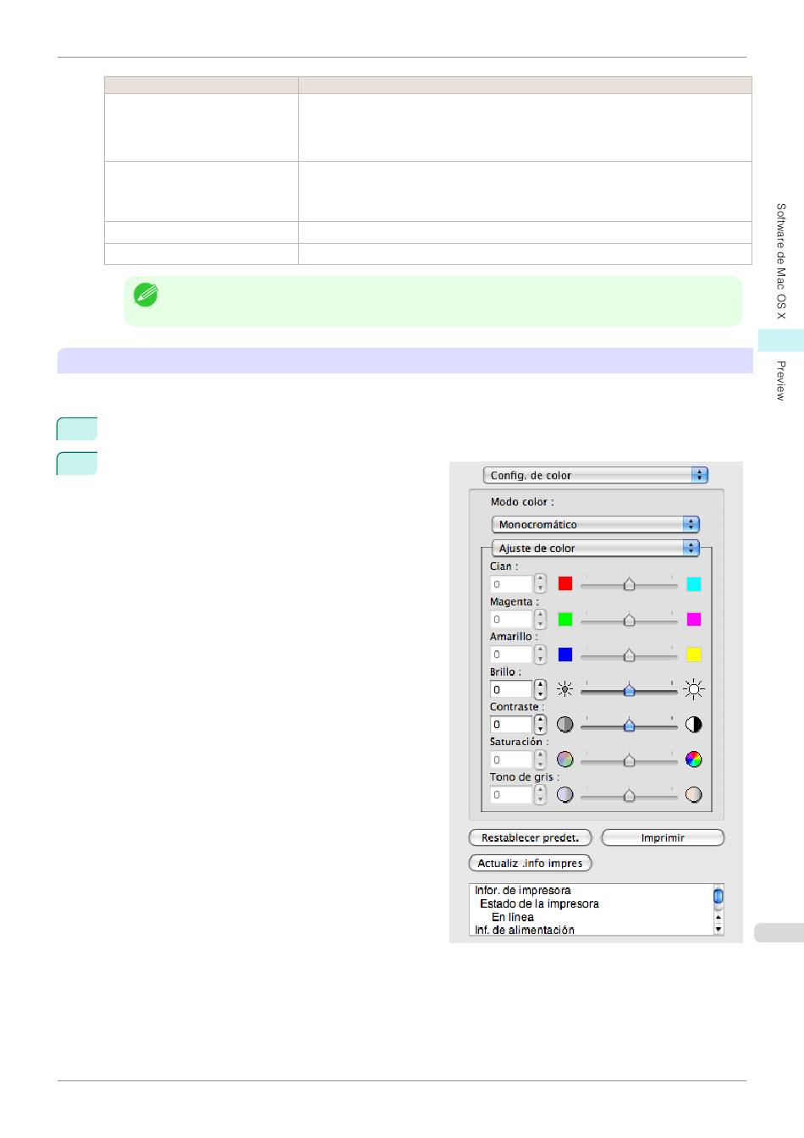Click the Cian stepper arrows
Image resolution: width=804 pixels, height=1138 pixels.
tap(541, 583)
